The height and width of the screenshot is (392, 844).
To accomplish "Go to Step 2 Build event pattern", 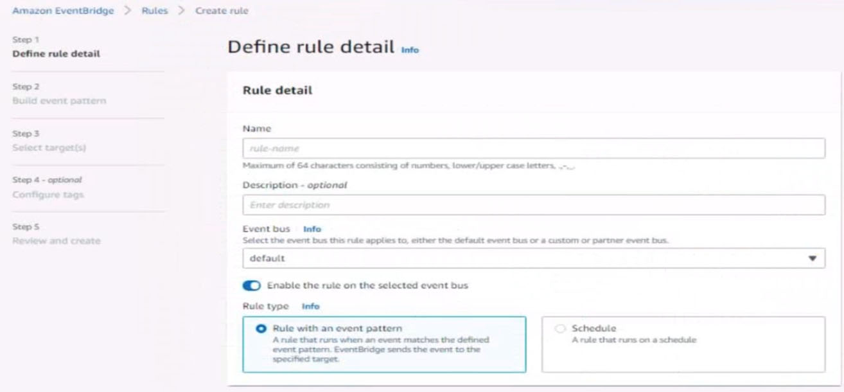I will (x=59, y=101).
